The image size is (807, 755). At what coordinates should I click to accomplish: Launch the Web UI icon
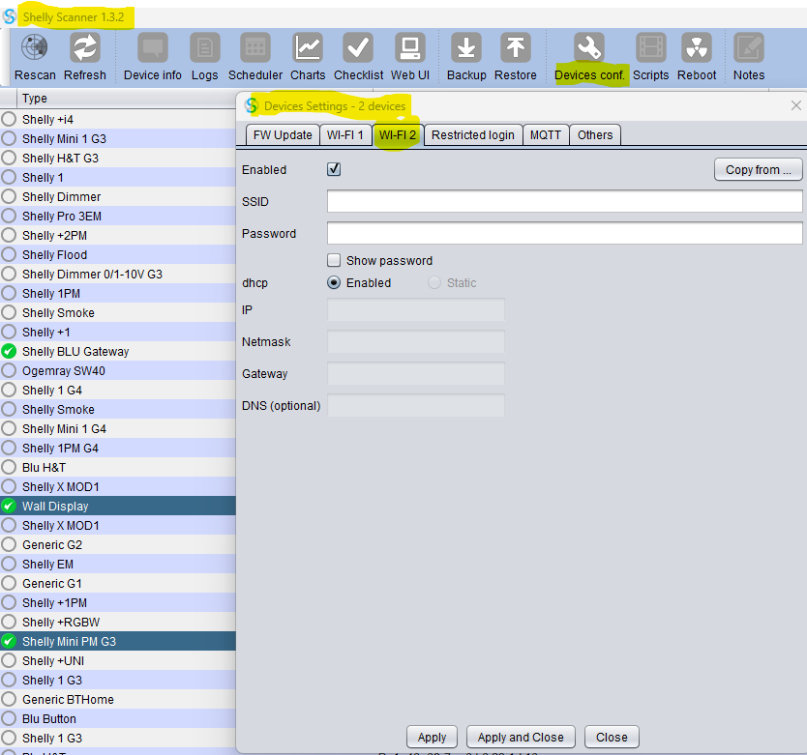pos(410,47)
